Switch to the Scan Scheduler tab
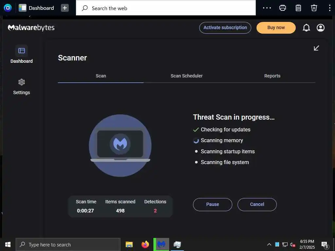This screenshot has height=251, width=335. (186, 76)
